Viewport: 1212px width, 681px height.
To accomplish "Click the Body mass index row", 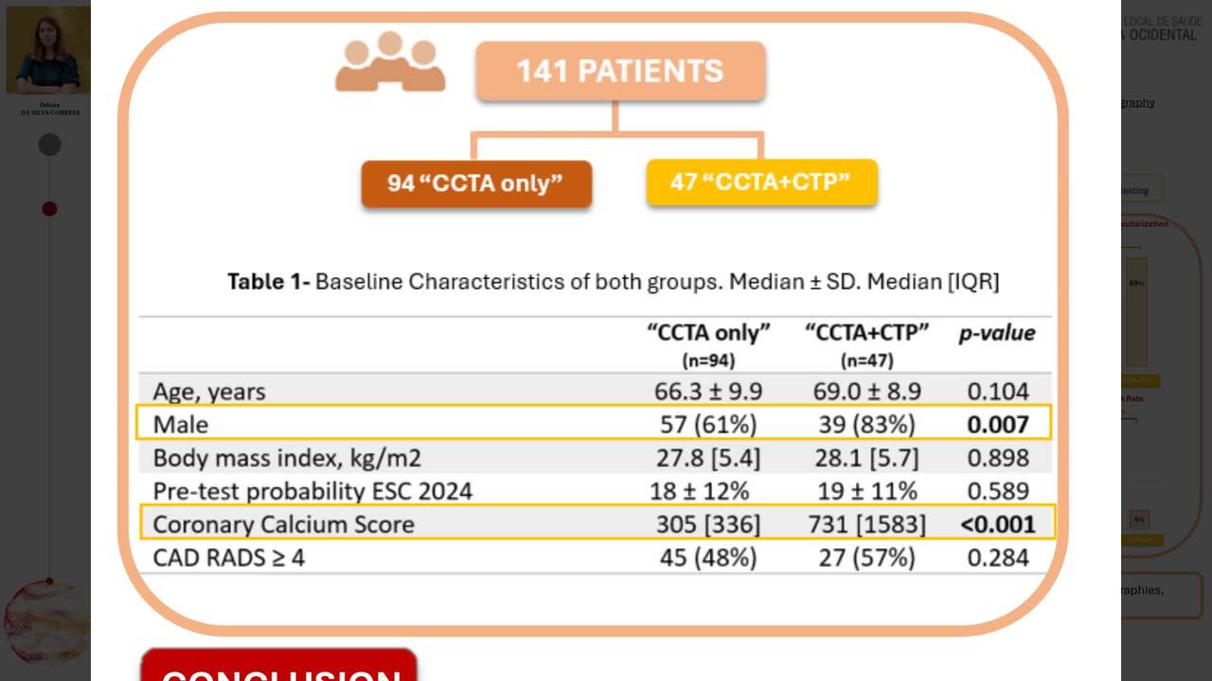I will click(x=595, y=458).
